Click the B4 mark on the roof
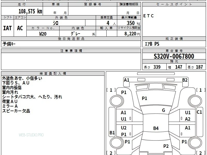The width and height of the screenshot is (207, 155). pos(156,128)
